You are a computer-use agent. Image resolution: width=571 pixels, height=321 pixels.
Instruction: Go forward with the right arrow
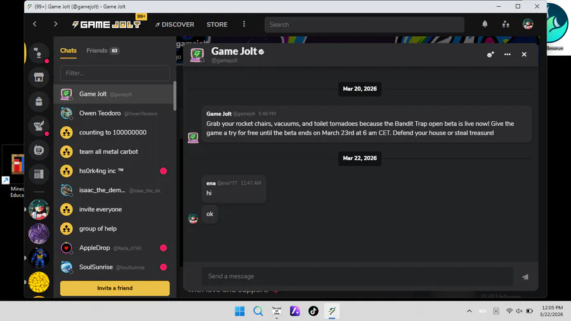coord(55,24)
